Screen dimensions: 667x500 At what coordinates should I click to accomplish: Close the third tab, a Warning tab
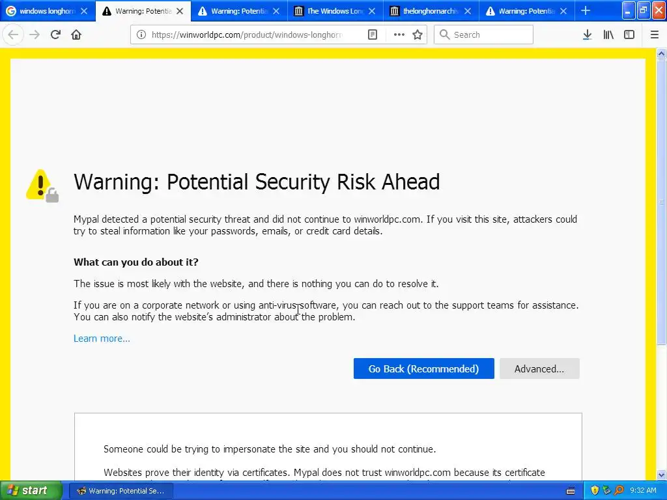tap(276, 11)
